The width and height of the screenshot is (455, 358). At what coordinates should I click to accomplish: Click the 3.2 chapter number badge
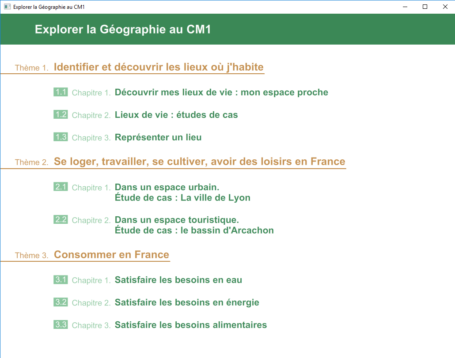click(x=61, y=302)
